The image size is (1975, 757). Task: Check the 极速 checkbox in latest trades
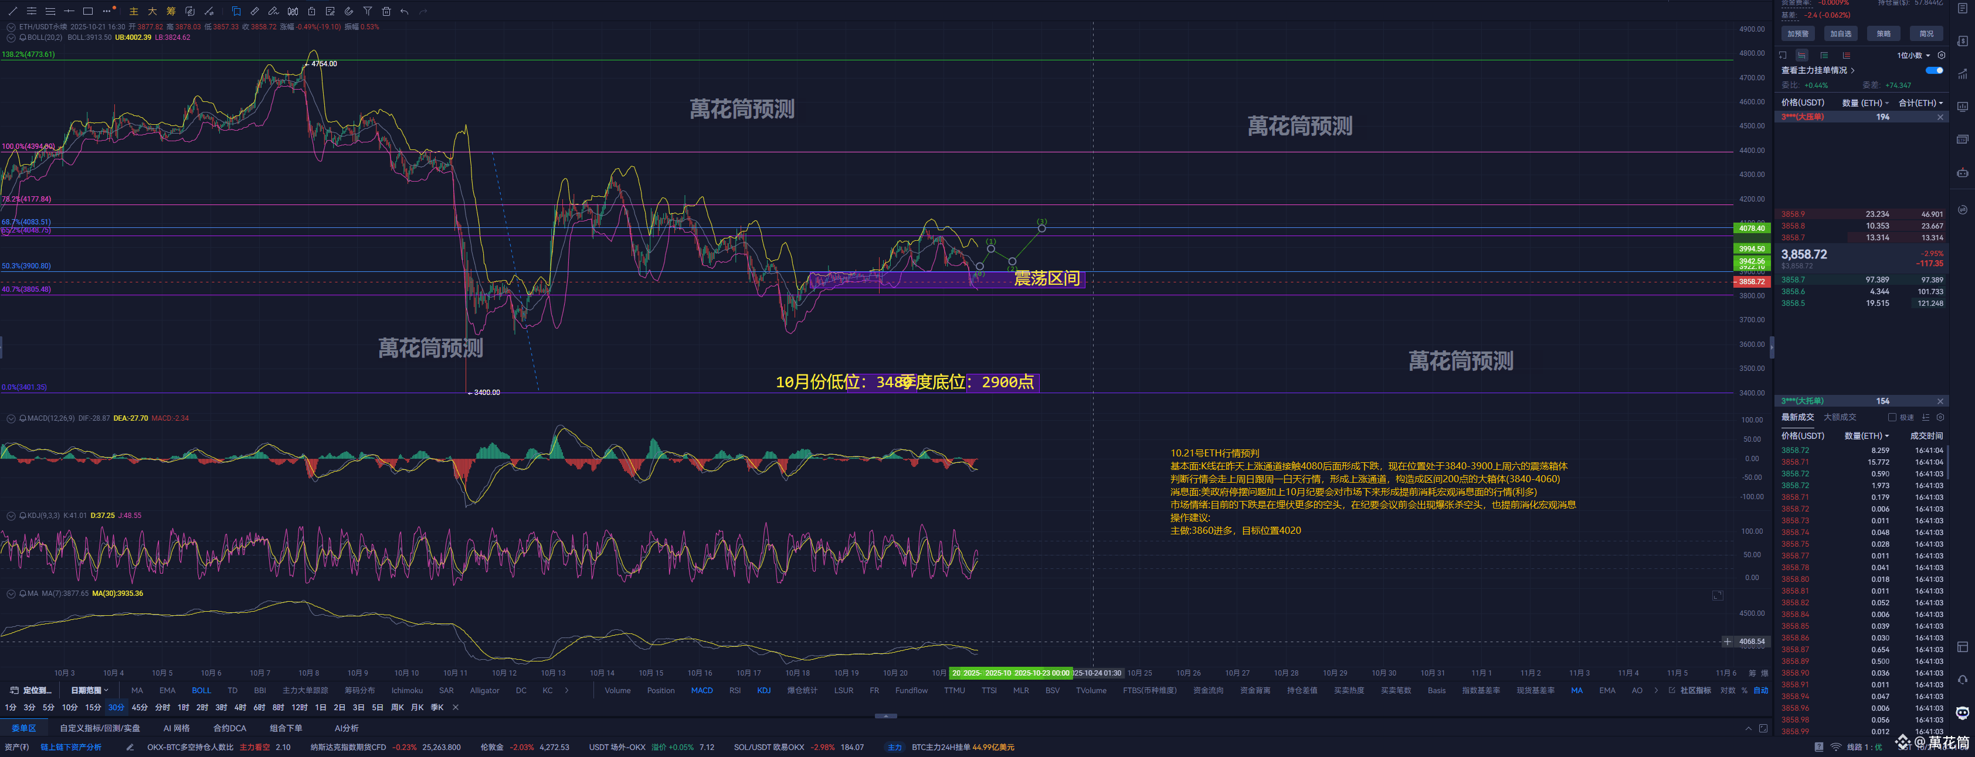1891,418
